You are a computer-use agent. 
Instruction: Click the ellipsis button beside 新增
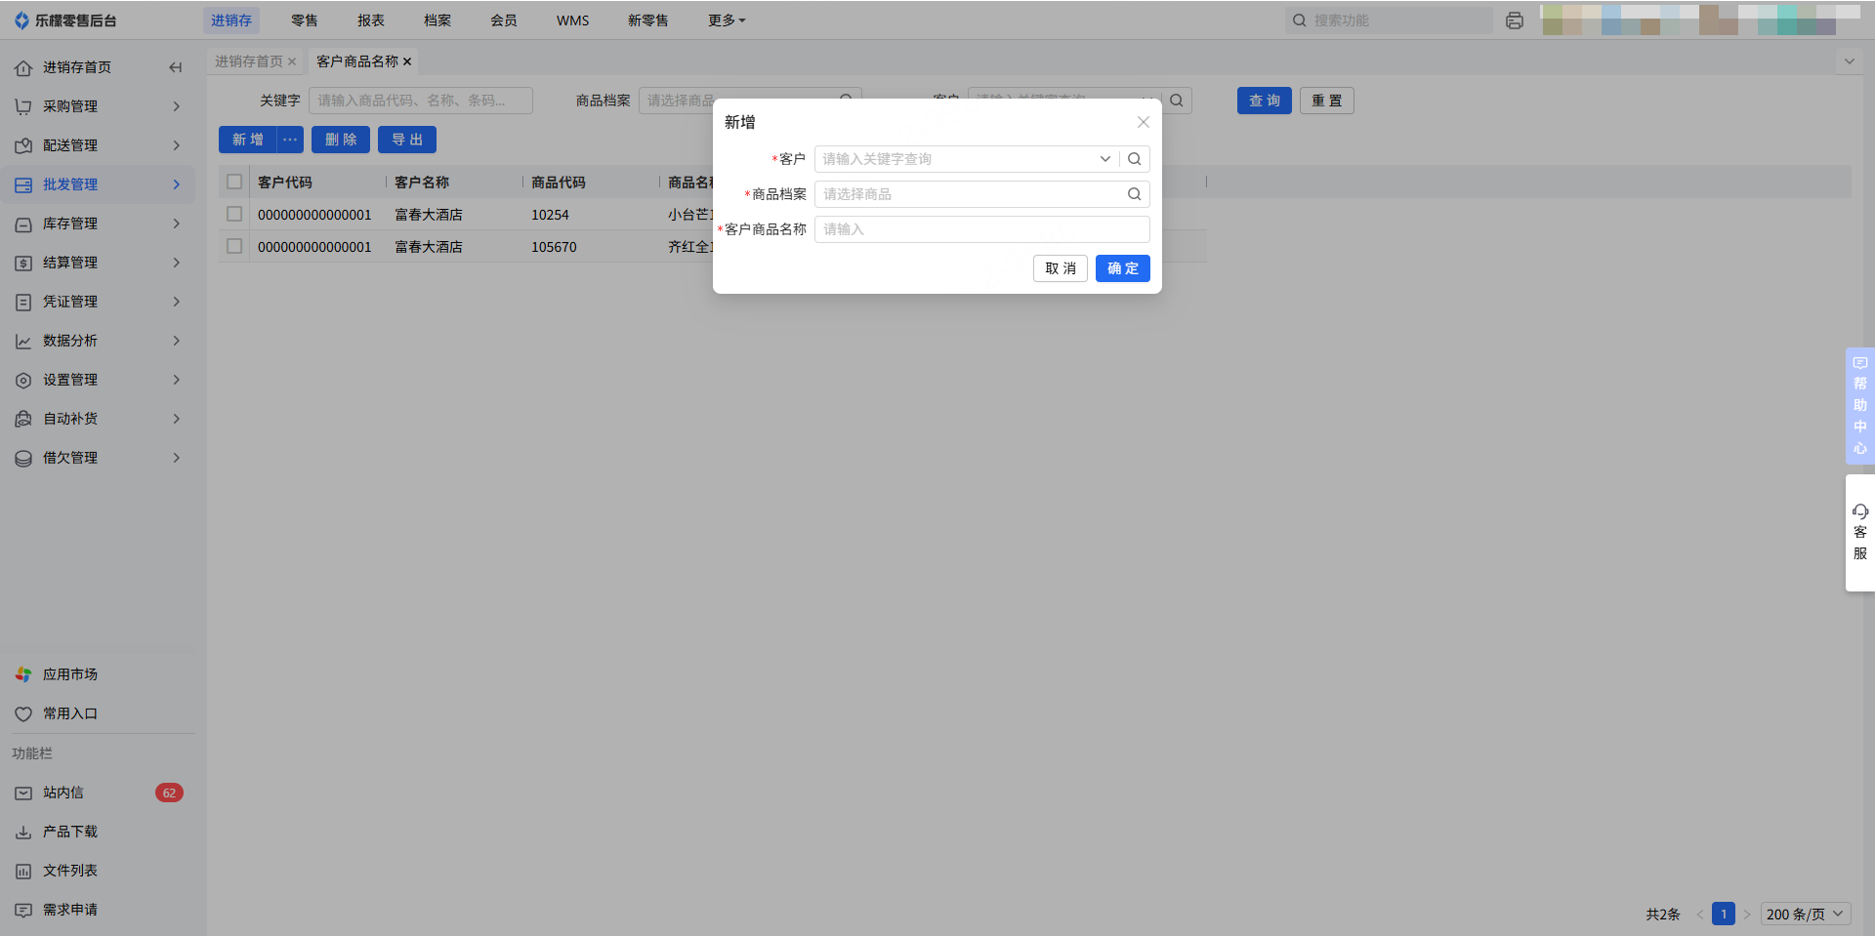click(x=290, y=140)
